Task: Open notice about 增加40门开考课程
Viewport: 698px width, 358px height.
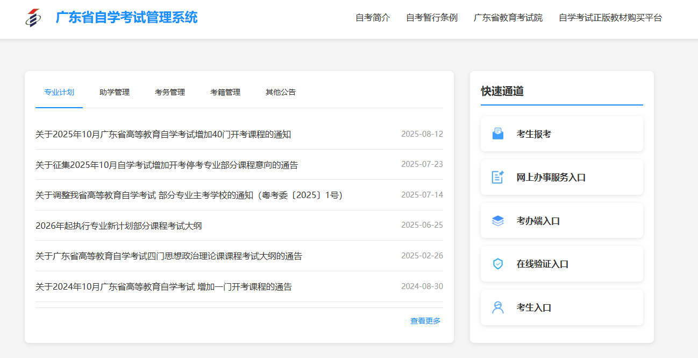Action: (163, 135)
